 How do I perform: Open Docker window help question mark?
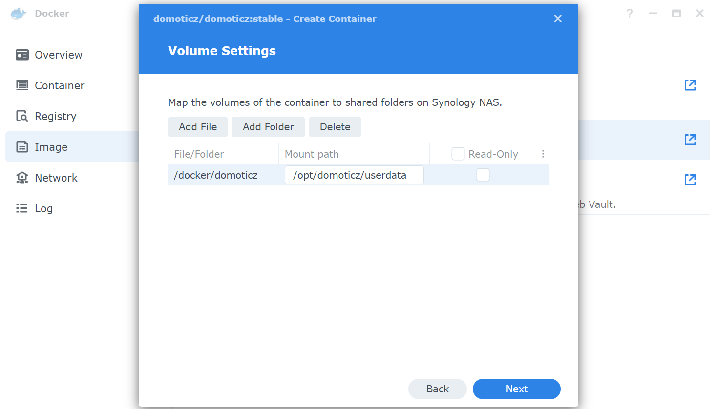point(630,13)
